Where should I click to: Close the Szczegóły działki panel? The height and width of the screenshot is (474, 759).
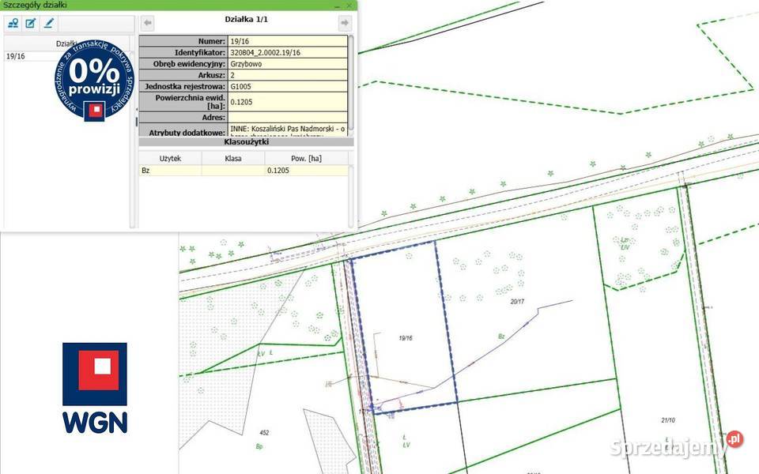click(x=349, y=6)
